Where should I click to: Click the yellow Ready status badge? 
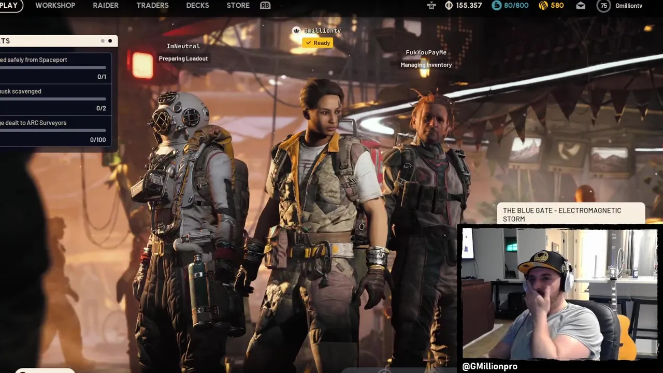pos(318,43)
